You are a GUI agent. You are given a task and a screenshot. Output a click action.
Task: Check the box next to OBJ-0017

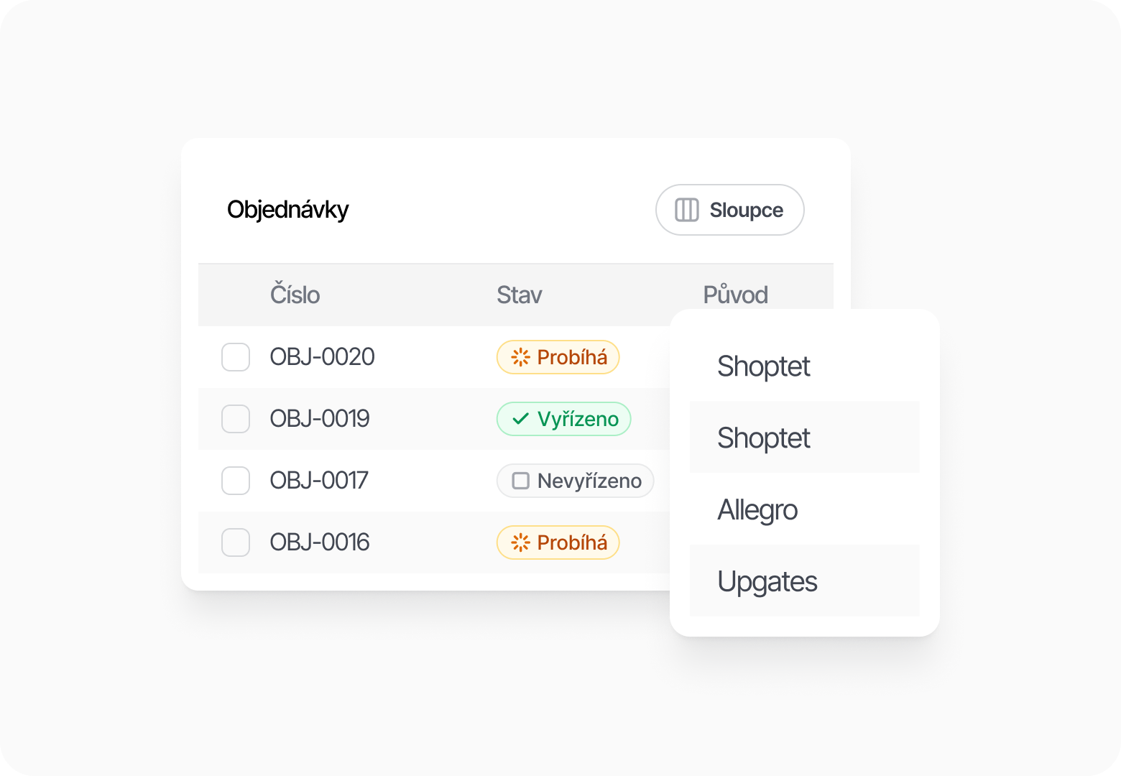click(x=236, y=481)
